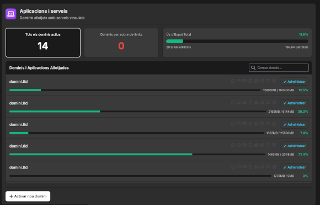The width and height of the screenshot is (320, 205).
Task: Click envelope icon in the 71.4% domain row
Action: 238,145
